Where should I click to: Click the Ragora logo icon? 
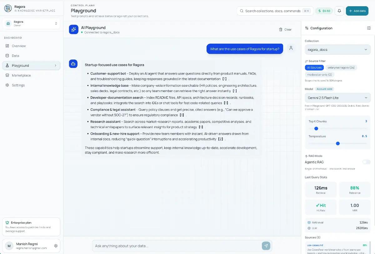coord(8,8)
